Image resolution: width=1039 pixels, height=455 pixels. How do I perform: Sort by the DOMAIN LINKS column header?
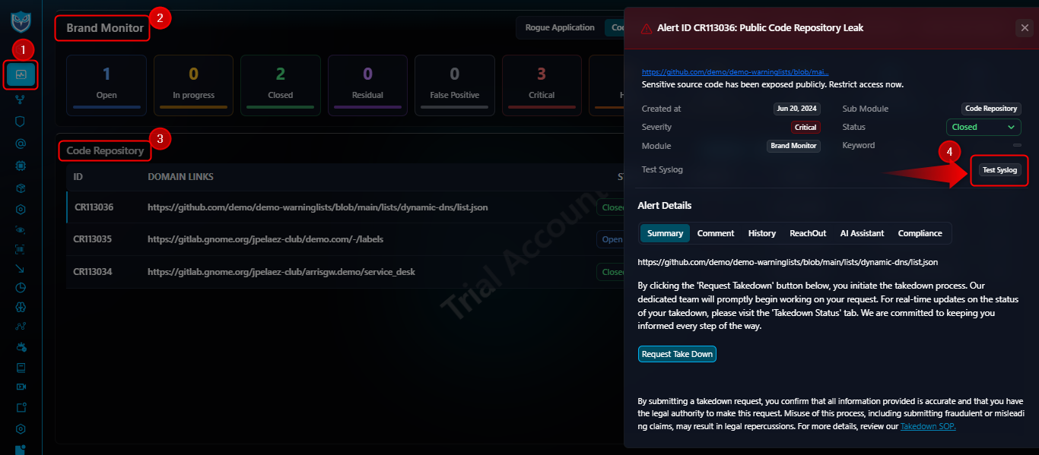[x=180, y=177]
